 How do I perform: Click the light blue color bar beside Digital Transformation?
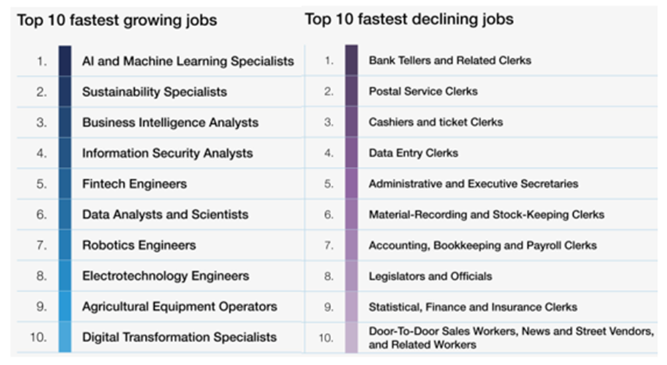65,337
